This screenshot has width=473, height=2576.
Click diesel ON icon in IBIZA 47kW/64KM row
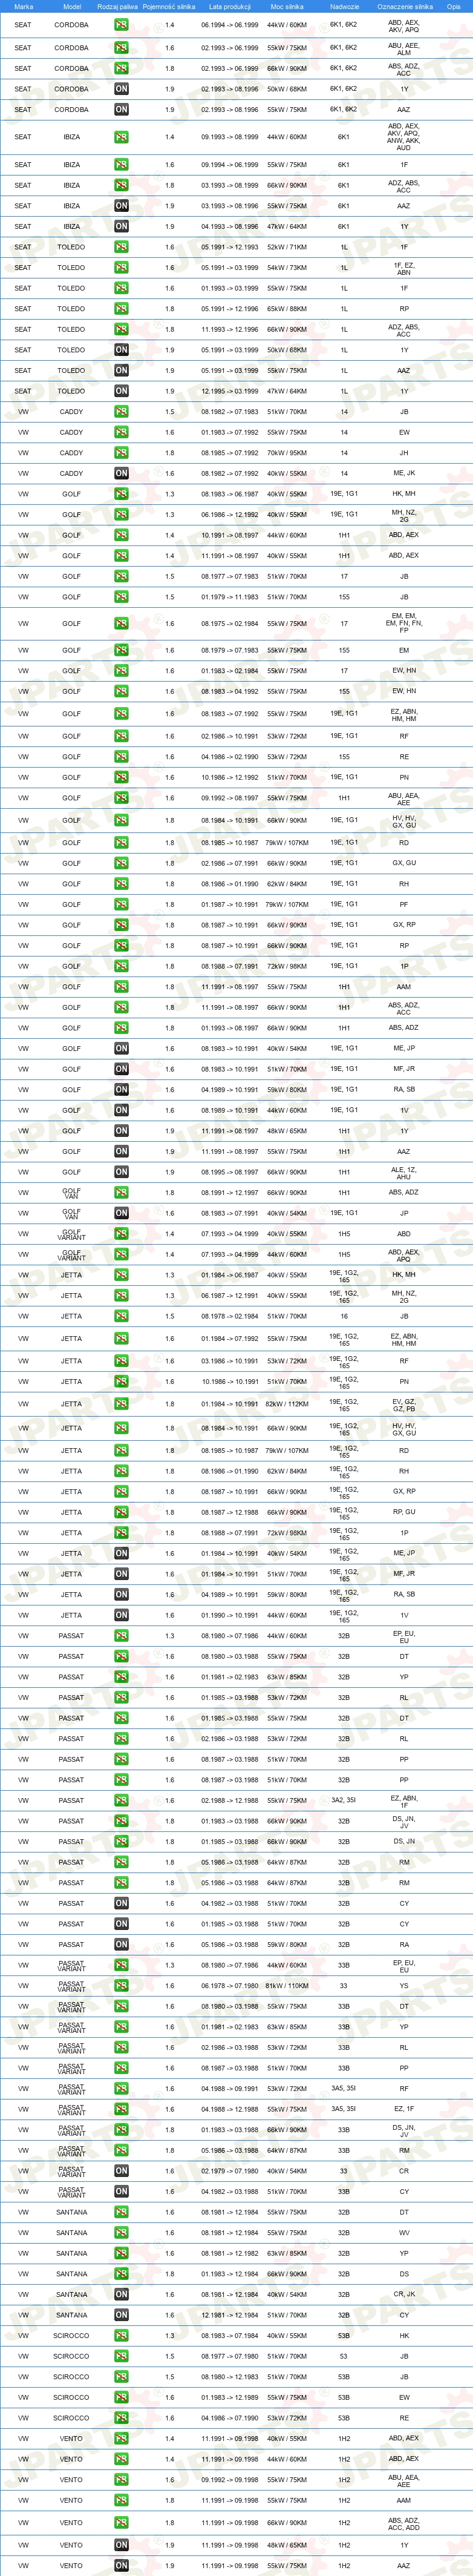[121, 226]
